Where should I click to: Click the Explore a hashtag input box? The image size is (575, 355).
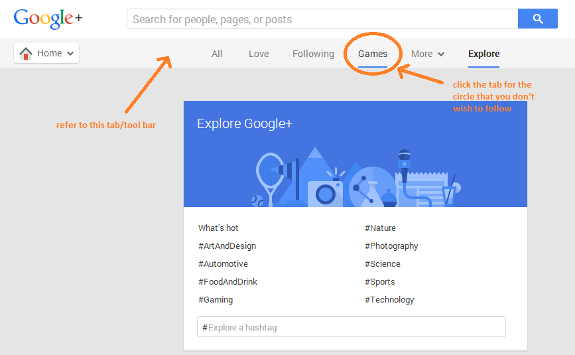[351, 326]
